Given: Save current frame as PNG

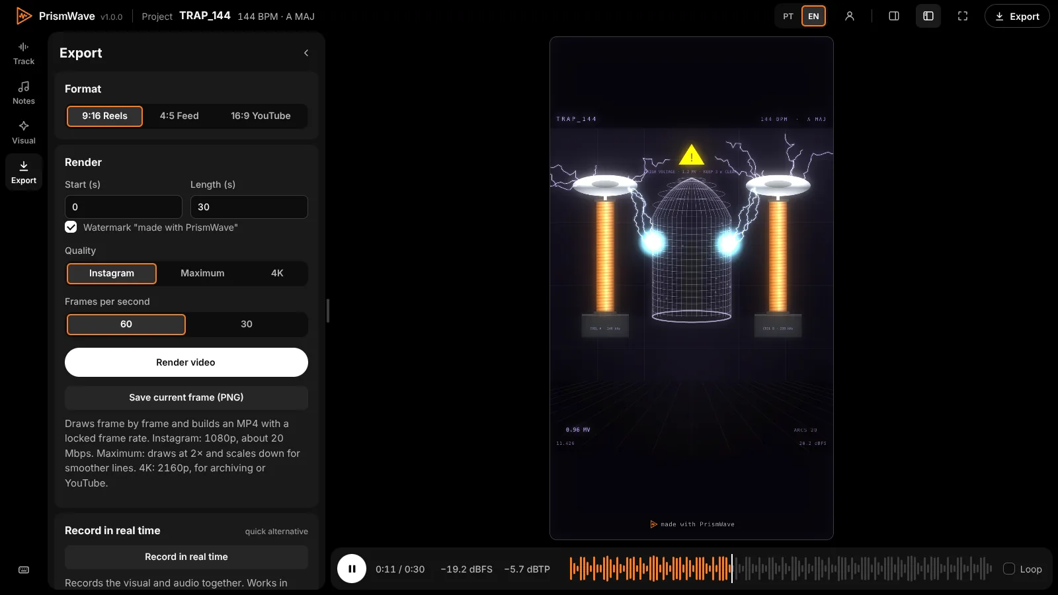Looking at the screenshot, I should (186, 397).
